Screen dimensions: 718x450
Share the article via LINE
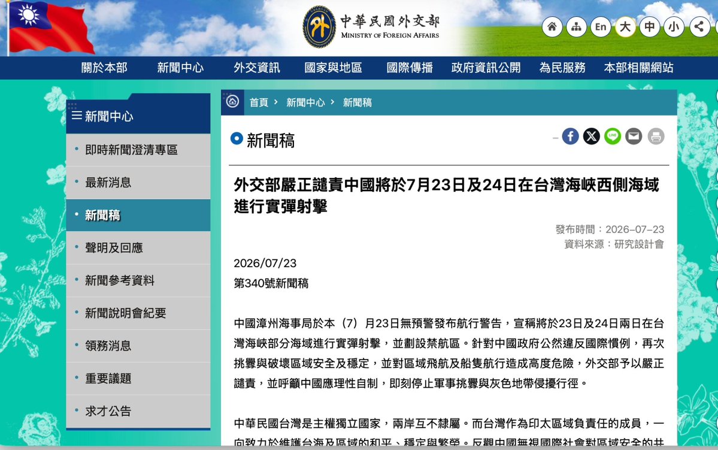[x=612, y=136]
